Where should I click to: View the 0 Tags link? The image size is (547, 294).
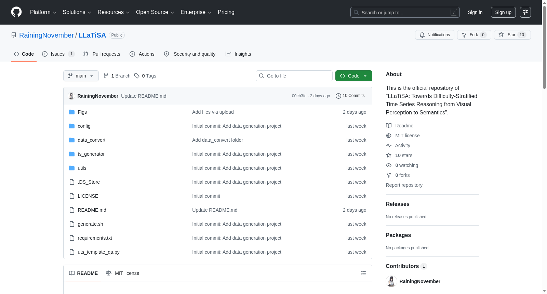tap(145, 76)
